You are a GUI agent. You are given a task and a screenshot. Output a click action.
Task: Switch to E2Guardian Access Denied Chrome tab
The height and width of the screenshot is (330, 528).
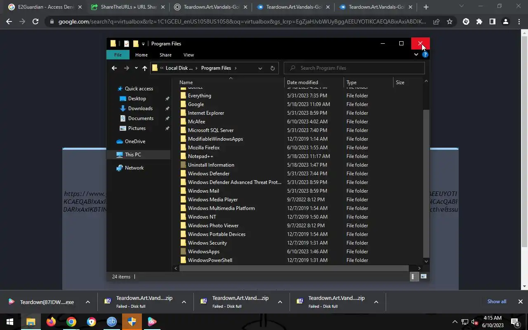tap(45, 7)
